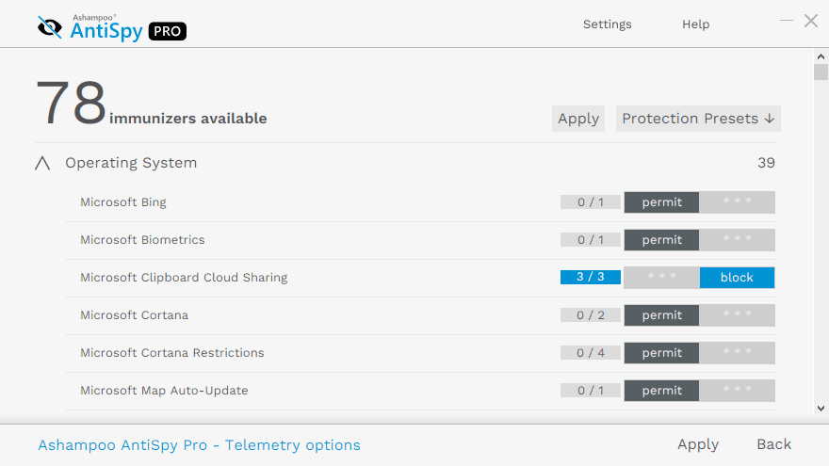Collapse the Operating System section chevron
Screen dimensions: 829x466
42,163
